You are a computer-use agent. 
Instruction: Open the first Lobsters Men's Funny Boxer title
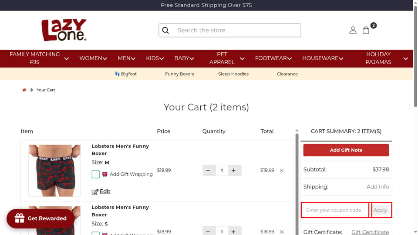tap(120, 150)
